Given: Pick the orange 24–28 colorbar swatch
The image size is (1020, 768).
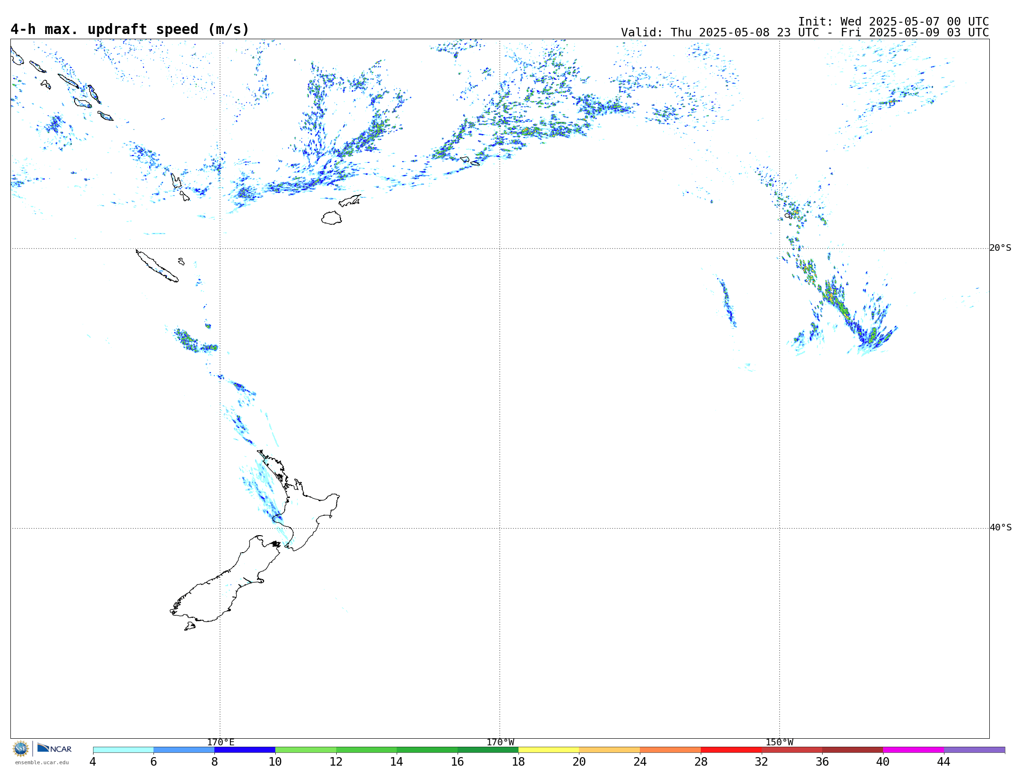Looking at the screenshot, I should (671, 750).
